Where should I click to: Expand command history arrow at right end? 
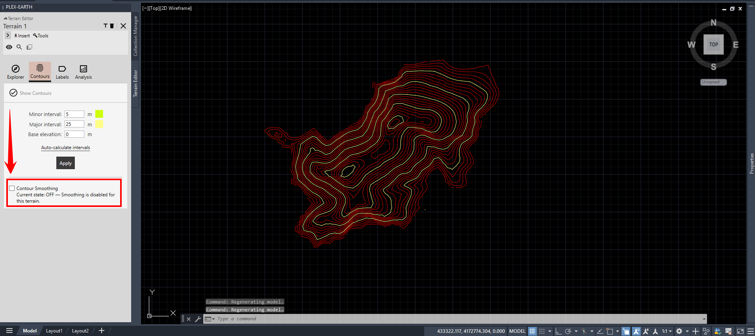click(704, 319)
